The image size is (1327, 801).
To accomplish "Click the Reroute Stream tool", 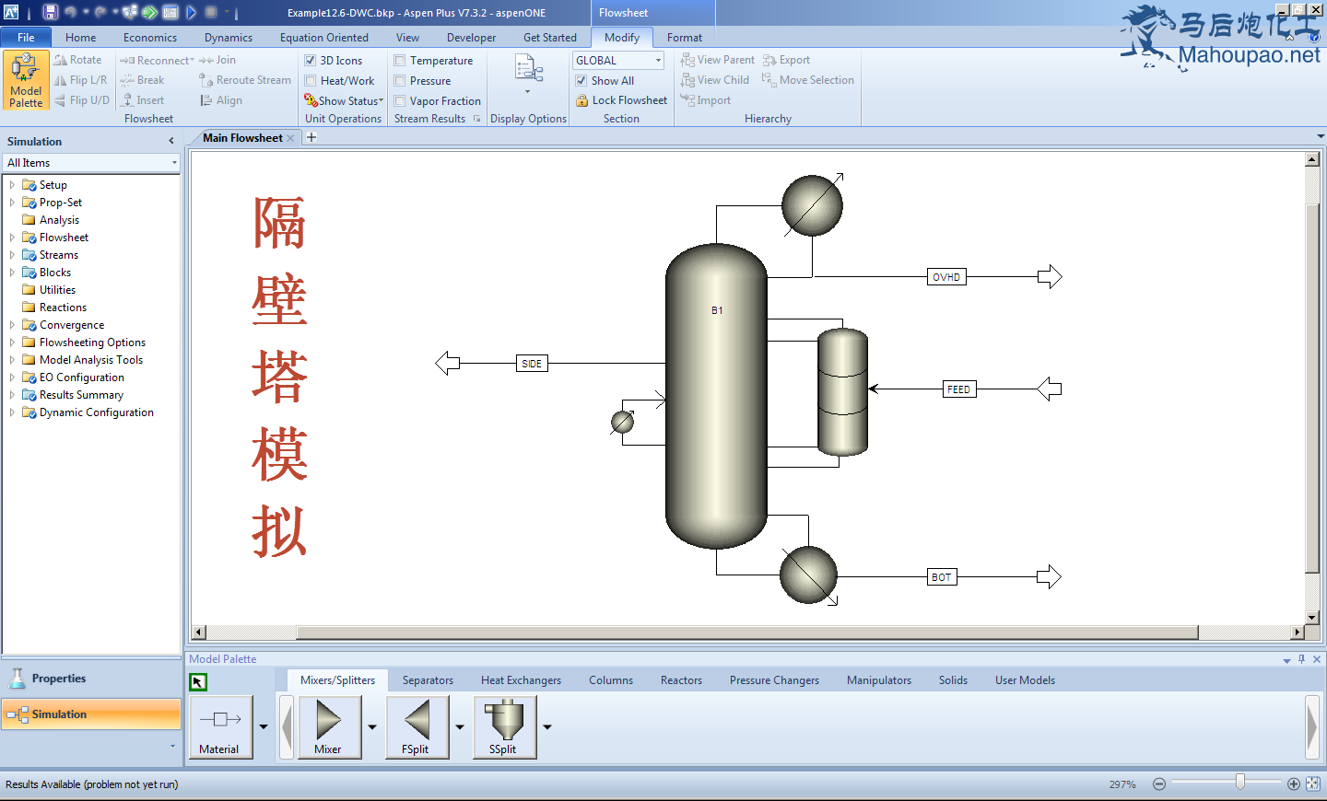I will [x=245, y=80].
